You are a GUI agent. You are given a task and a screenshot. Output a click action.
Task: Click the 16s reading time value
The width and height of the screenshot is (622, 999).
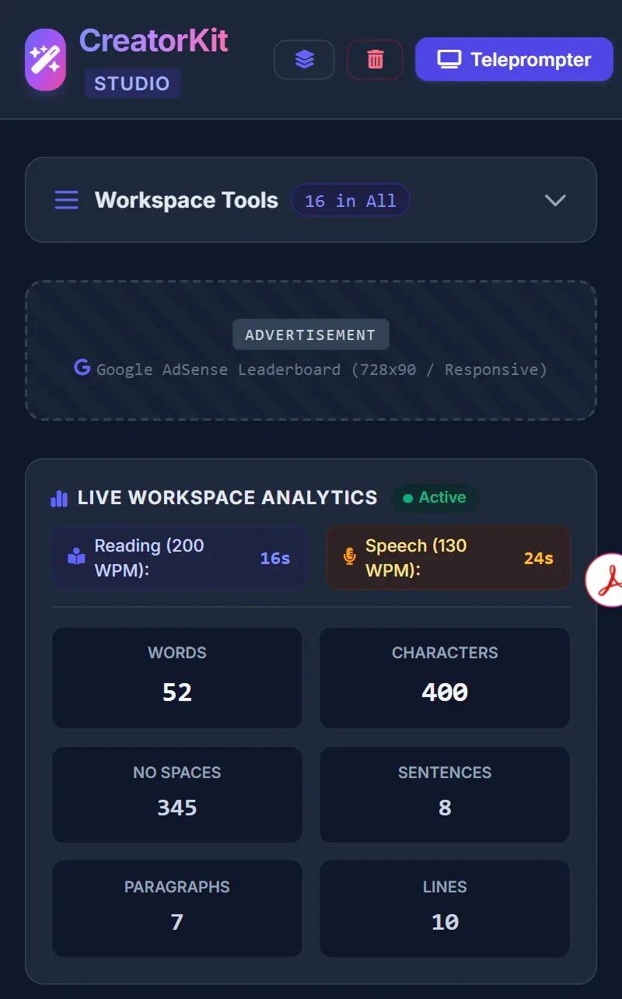pos(275,559)
